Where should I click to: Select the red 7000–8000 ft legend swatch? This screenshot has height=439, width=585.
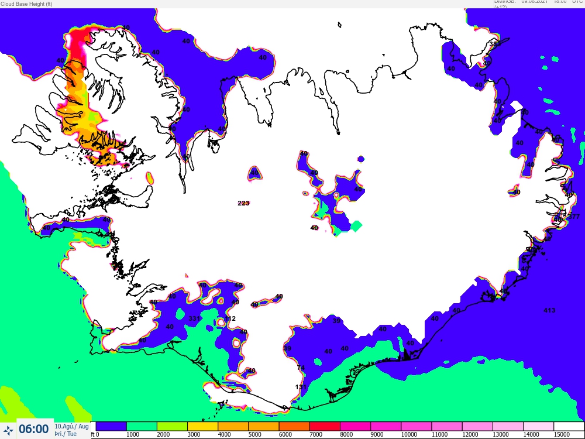325,426
